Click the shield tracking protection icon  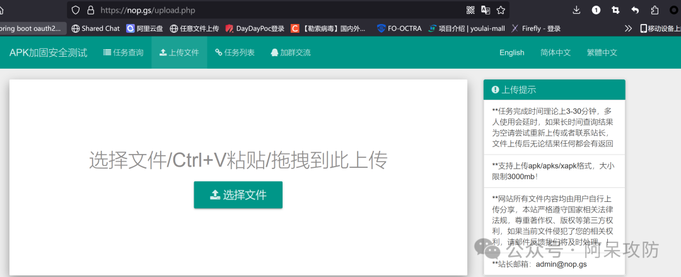pos(76,10)
